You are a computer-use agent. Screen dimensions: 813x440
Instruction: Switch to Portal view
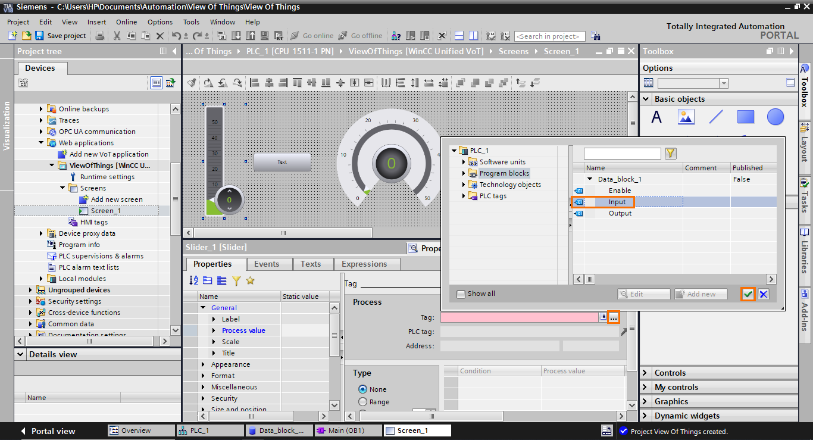(48, 431)
